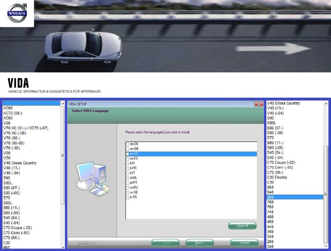Click the Clear All button

tap(242, 226)
